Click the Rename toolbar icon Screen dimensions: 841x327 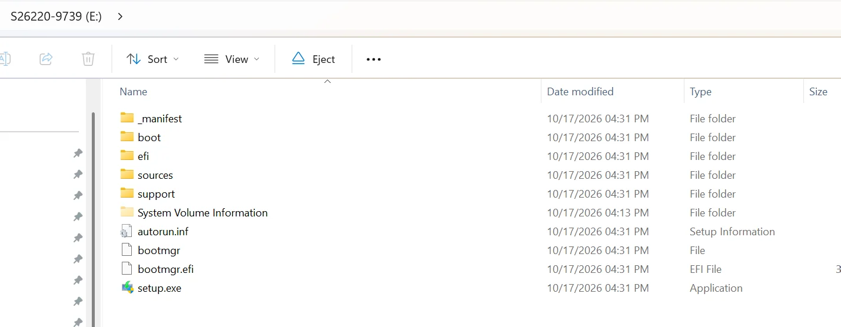tap(5, 59)
